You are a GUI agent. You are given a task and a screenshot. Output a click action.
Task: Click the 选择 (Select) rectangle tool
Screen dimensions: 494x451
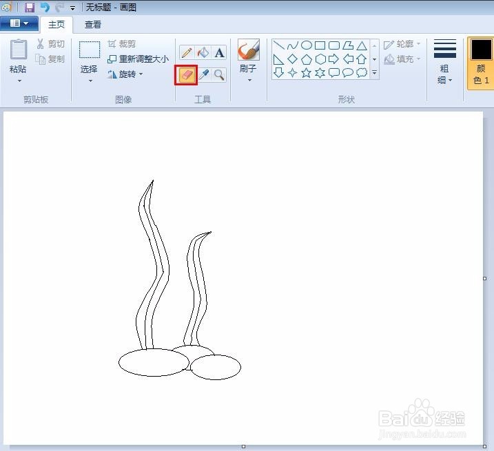click(x=90, y=50)
